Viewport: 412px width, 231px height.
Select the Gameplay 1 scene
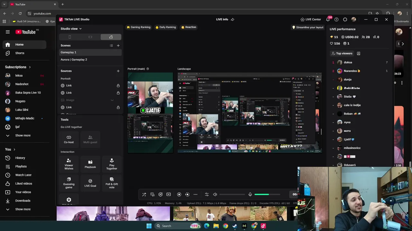click(90, 52)
